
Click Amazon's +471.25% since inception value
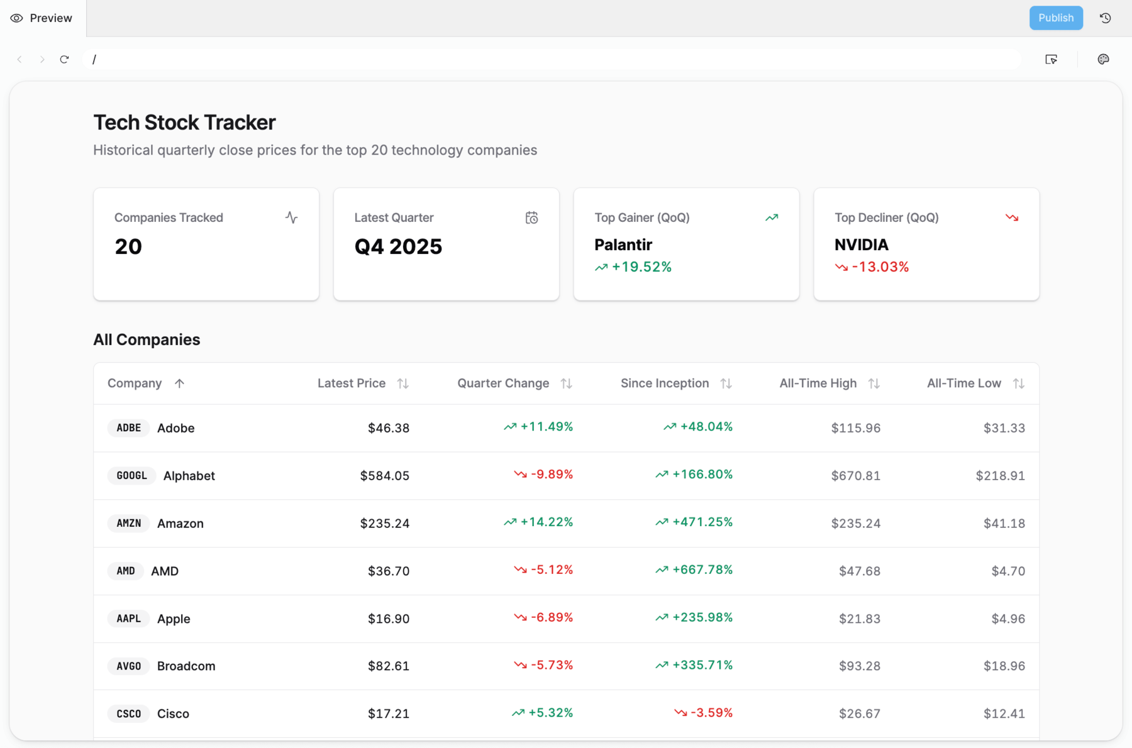694,522
